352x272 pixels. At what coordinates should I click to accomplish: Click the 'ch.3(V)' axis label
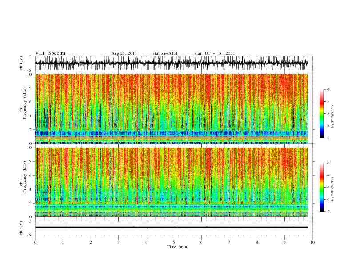21,228
